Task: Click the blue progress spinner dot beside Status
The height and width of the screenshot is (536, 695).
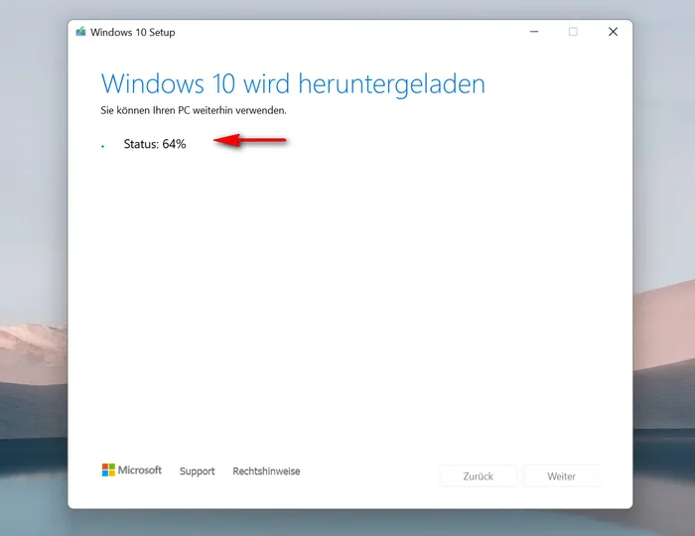Action: click(x=103, y=146)
